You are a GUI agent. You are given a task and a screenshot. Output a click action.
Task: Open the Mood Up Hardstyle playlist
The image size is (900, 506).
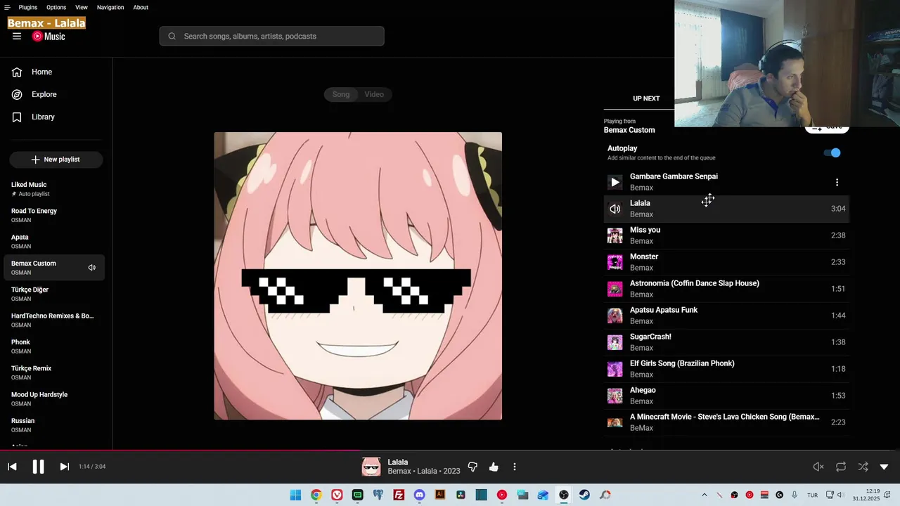click(x=54, y=398)
